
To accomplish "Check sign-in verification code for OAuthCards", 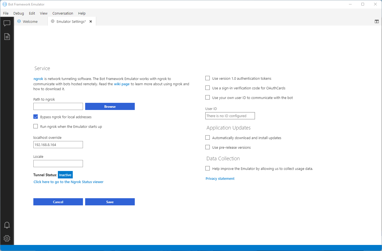I will click(x=208, y=88).
